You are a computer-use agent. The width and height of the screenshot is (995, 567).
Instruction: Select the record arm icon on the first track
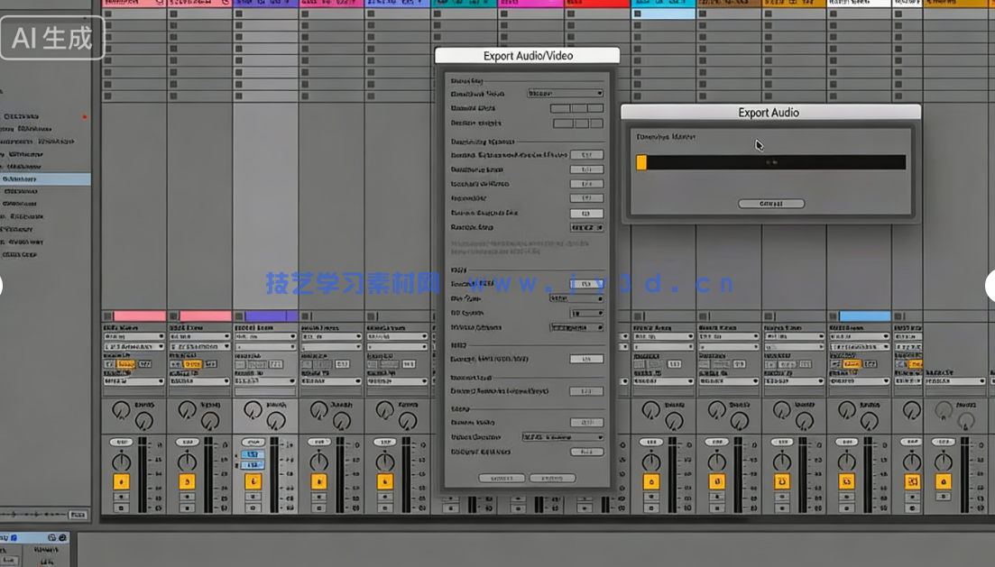(x=123, y=508)
